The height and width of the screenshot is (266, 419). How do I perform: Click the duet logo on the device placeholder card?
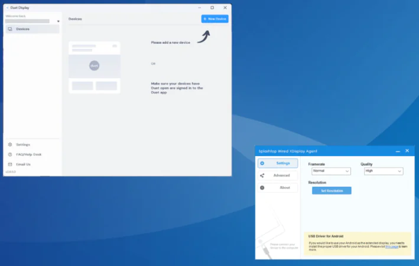click(x=94, y=66)
